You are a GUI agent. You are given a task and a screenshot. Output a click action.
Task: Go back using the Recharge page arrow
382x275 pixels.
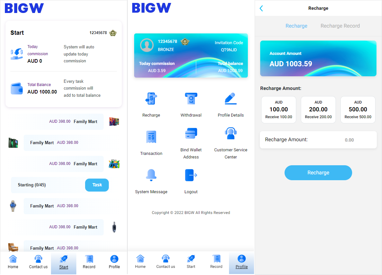pos(261,8)
